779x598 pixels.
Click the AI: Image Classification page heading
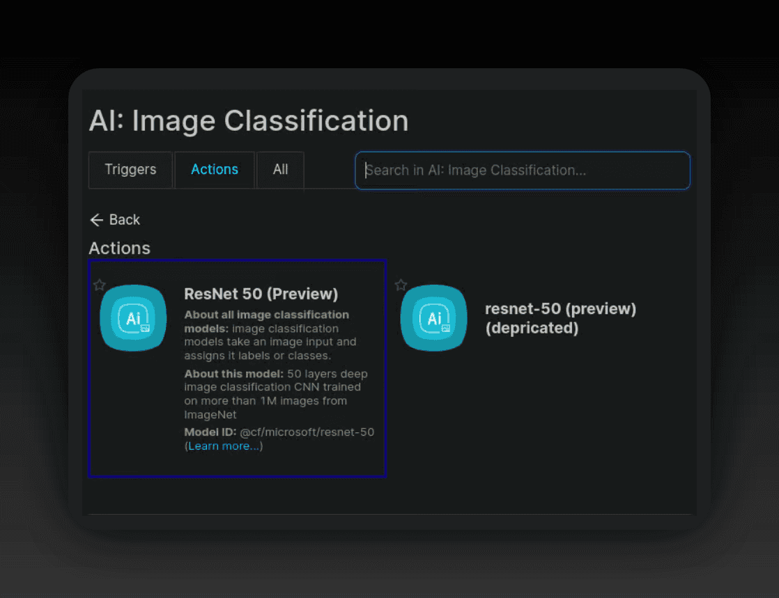coord(248,121)
